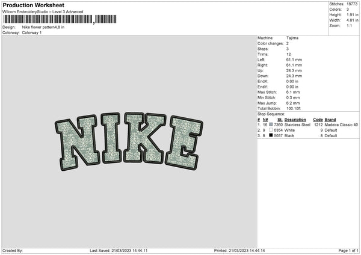Click the Stainless Steel color swatch

pyautogui.click(x=271, y=124)
